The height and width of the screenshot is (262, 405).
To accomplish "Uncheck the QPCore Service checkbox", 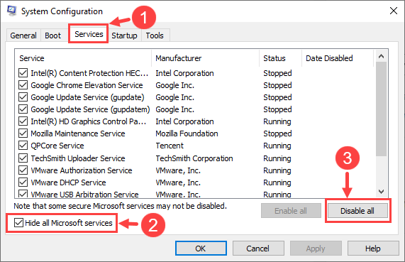I will pos(23,146).
